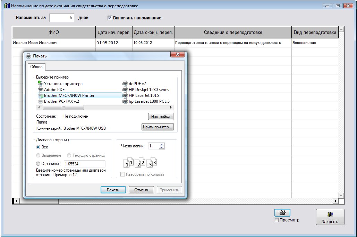Choose the HP Deskjet 1280 series printer

point(146,90)
